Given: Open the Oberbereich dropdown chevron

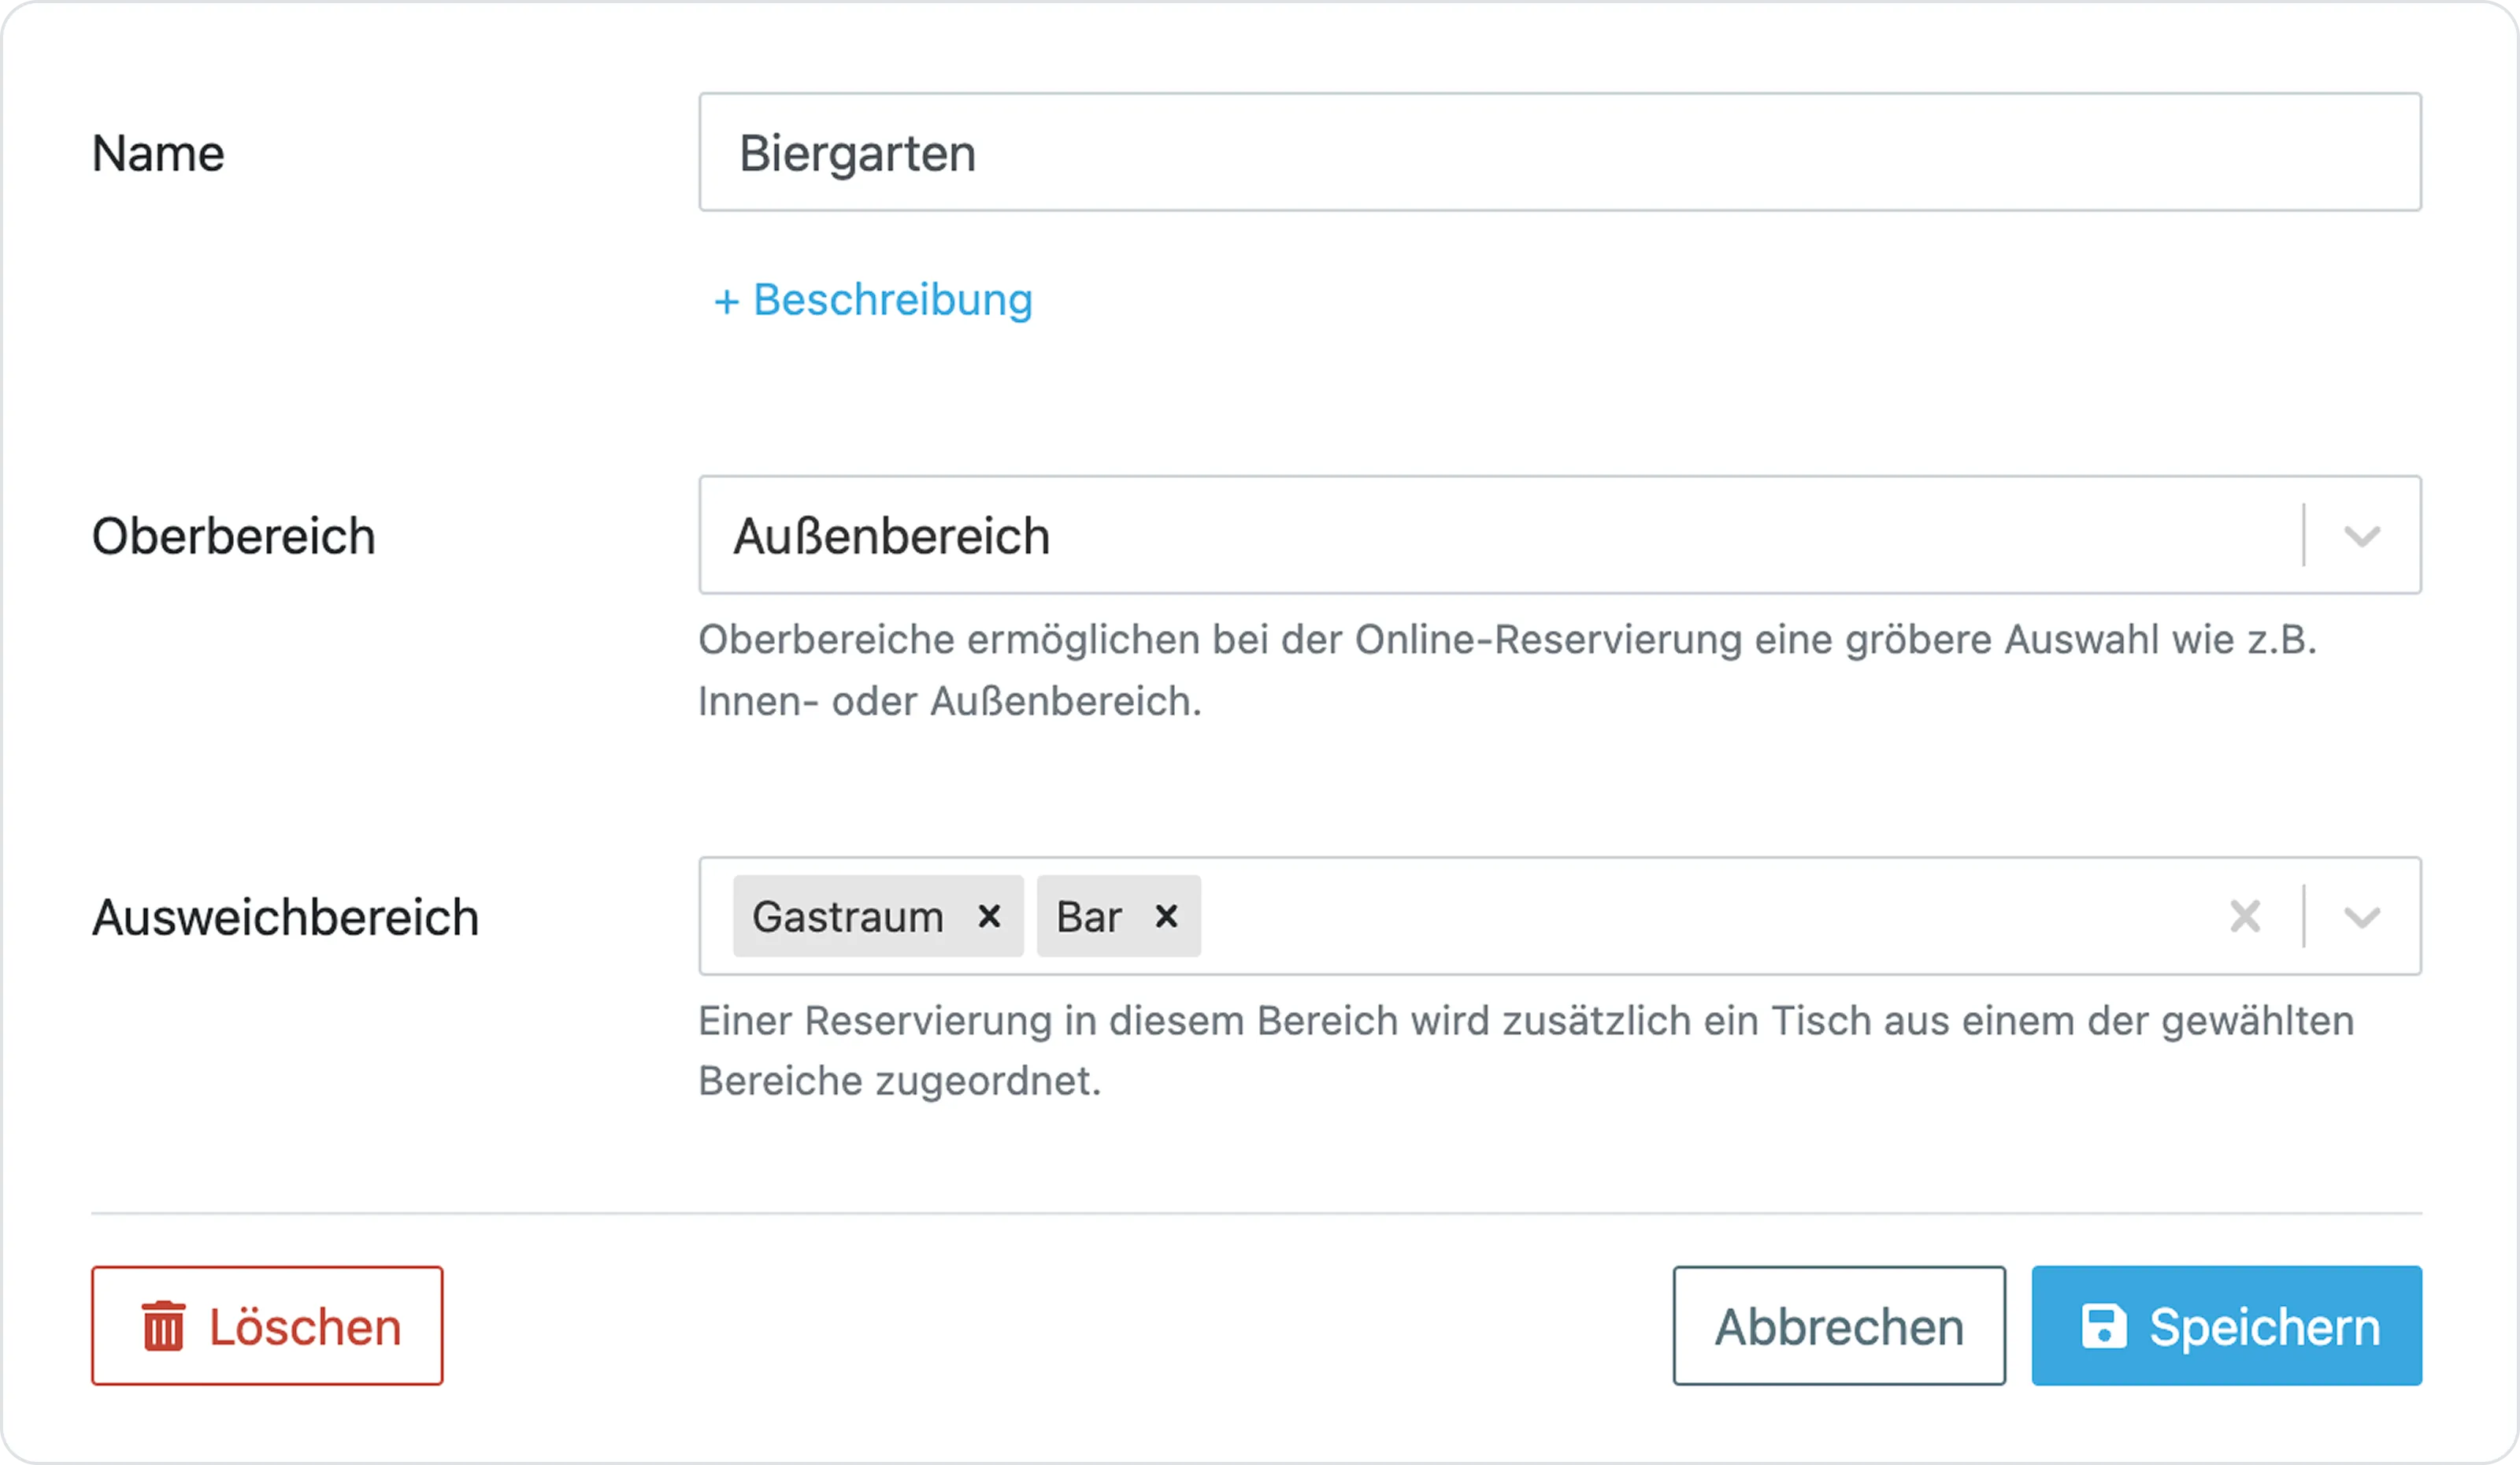Looking at the screenshot, I should [x=2361, y=536].
